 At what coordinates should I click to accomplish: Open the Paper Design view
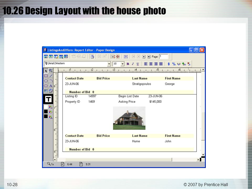coord(61,57)
